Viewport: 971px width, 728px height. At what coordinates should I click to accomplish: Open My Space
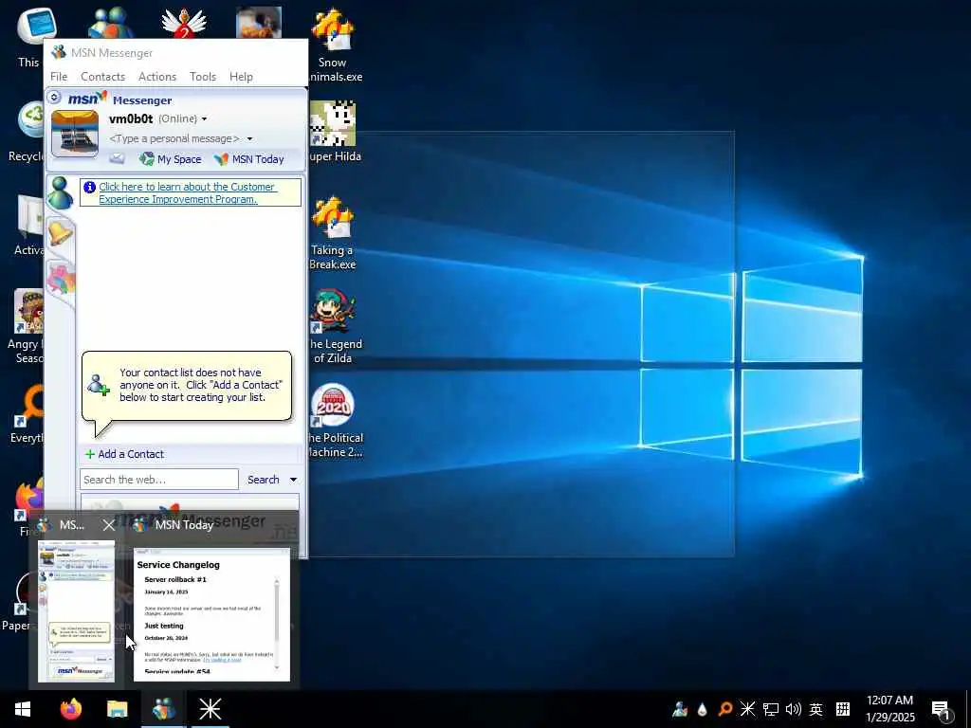(171, 159)
